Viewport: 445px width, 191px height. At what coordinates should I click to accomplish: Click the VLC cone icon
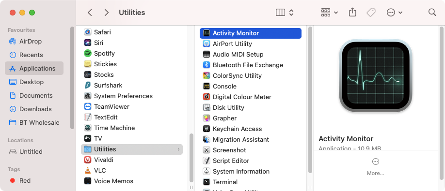(88, 170)
